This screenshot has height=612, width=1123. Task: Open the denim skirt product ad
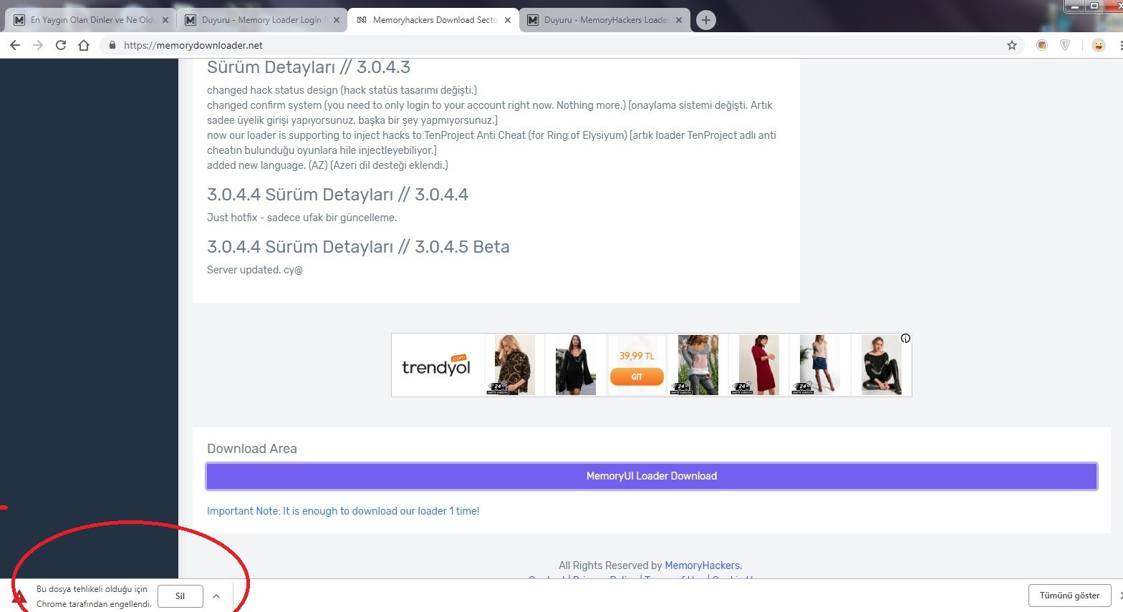819,365
